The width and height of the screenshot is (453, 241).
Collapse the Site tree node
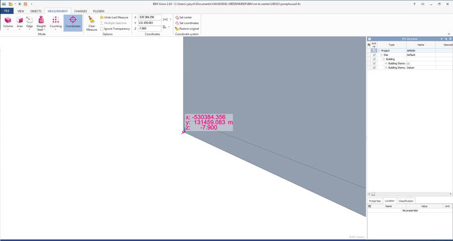tap(381, 55)
